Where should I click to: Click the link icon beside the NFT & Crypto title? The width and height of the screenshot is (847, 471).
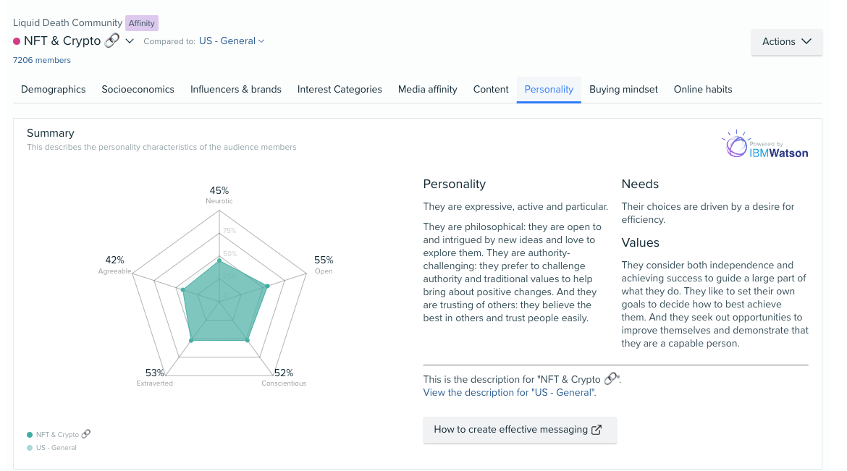[111, 41]
